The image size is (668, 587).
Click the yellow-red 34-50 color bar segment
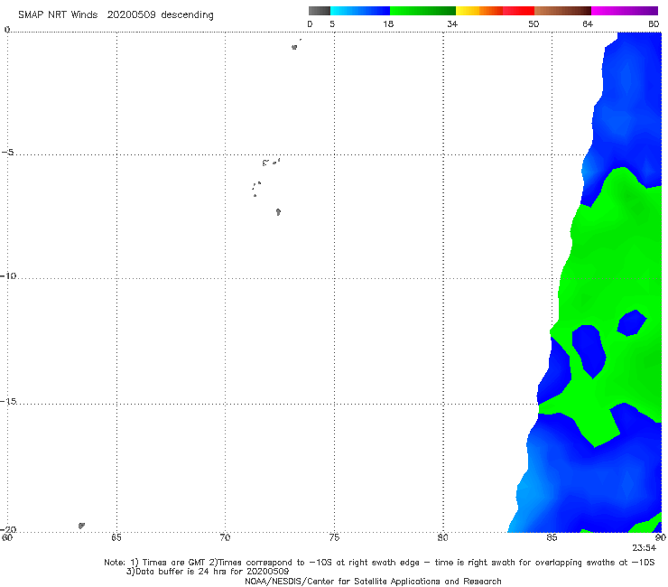click(495, 11)
